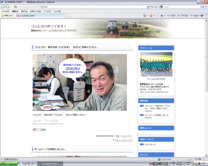Image resolution: width=208 pixels, height=166 pixels.
Task: Click Internet Explorer taskbar button コシヒカリ作ってます
Action: [50, 164]
